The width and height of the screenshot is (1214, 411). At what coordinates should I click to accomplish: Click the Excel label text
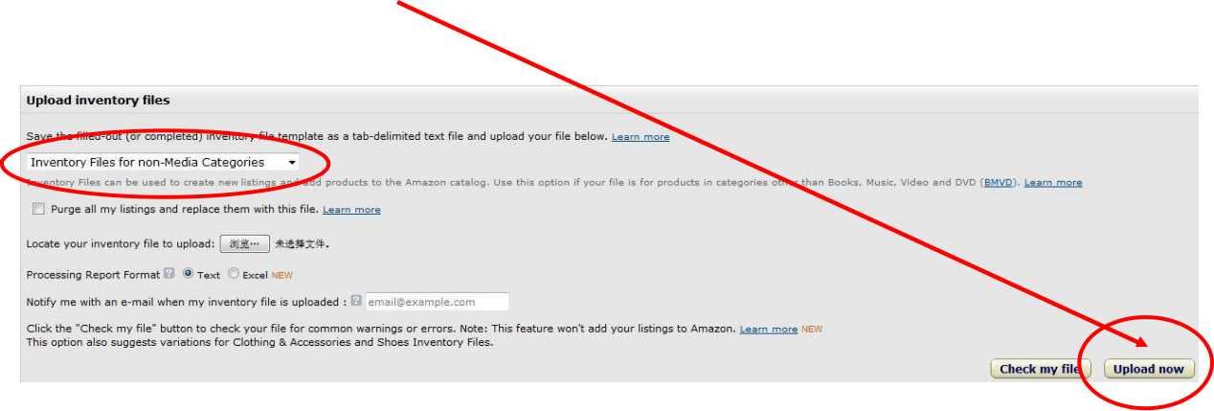pyautogui.click(x=255, y=275)
